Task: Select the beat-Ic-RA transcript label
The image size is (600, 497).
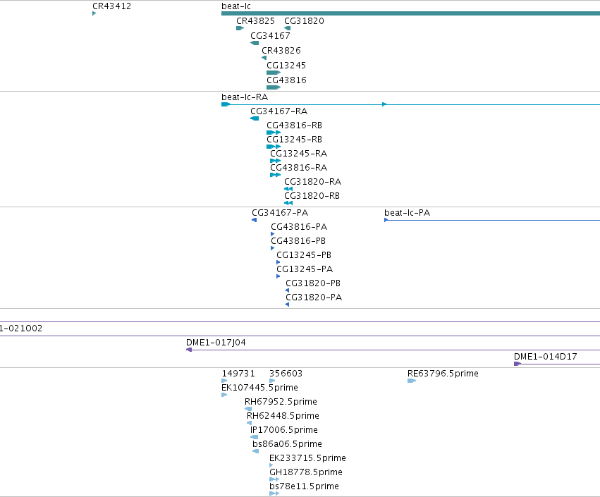Action: 245,97
